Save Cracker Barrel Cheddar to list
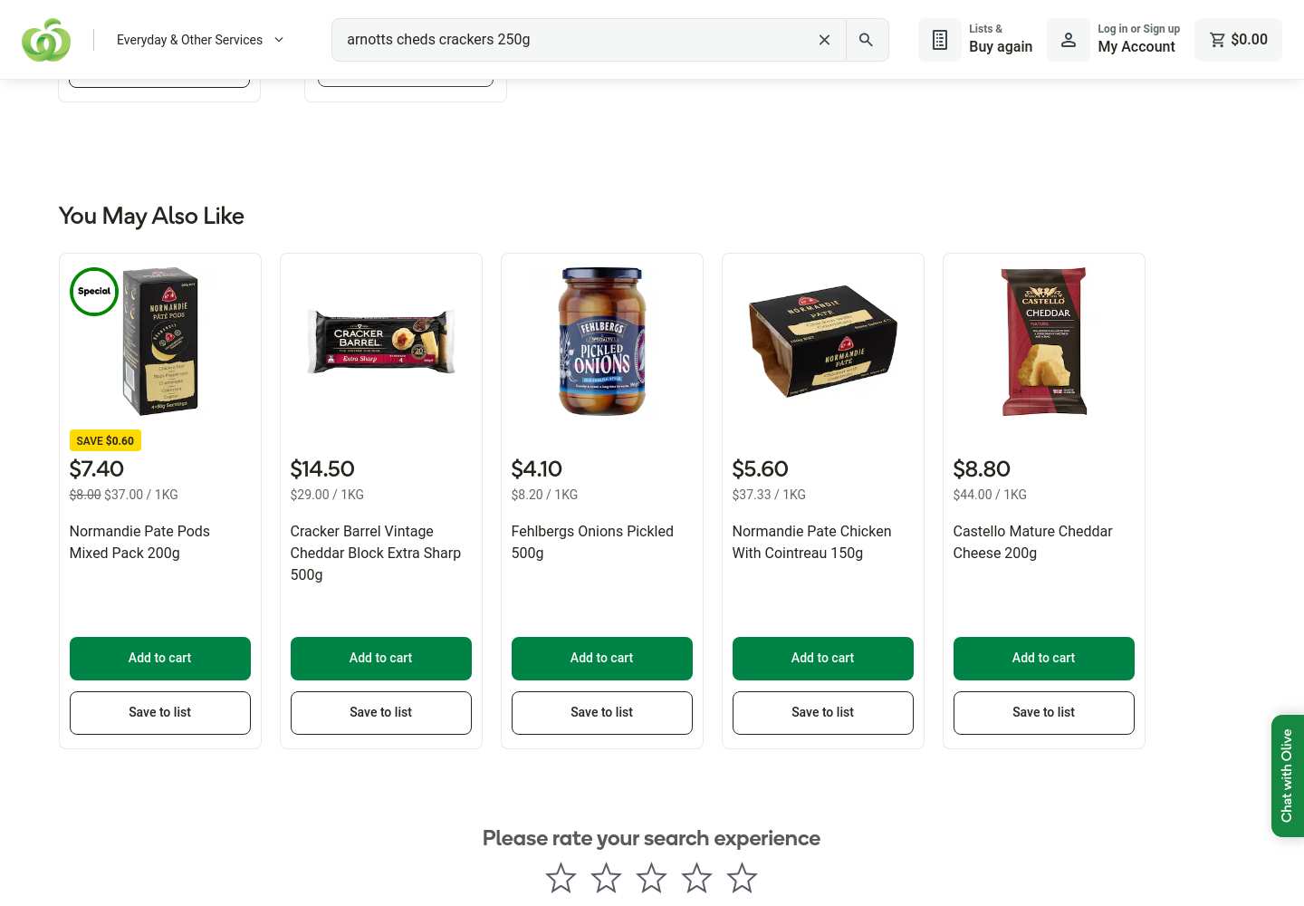The height and width of the screenshot is (906, 1304). [x=381, y=713]
